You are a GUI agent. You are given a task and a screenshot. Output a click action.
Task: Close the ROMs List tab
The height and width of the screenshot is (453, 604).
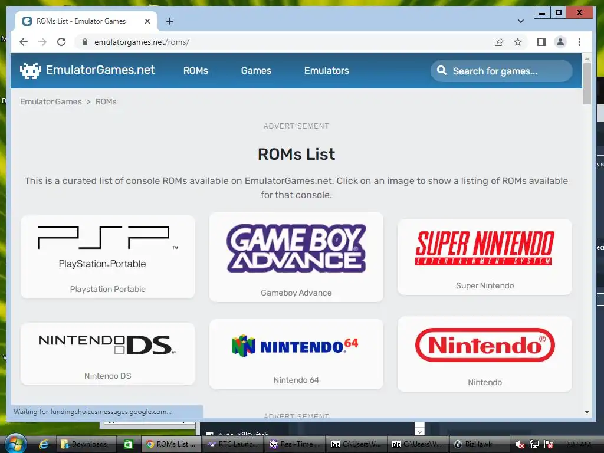(x=147, y=21)
